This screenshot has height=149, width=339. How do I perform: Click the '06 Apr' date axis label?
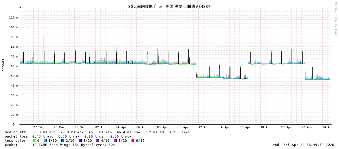point(142,127)
